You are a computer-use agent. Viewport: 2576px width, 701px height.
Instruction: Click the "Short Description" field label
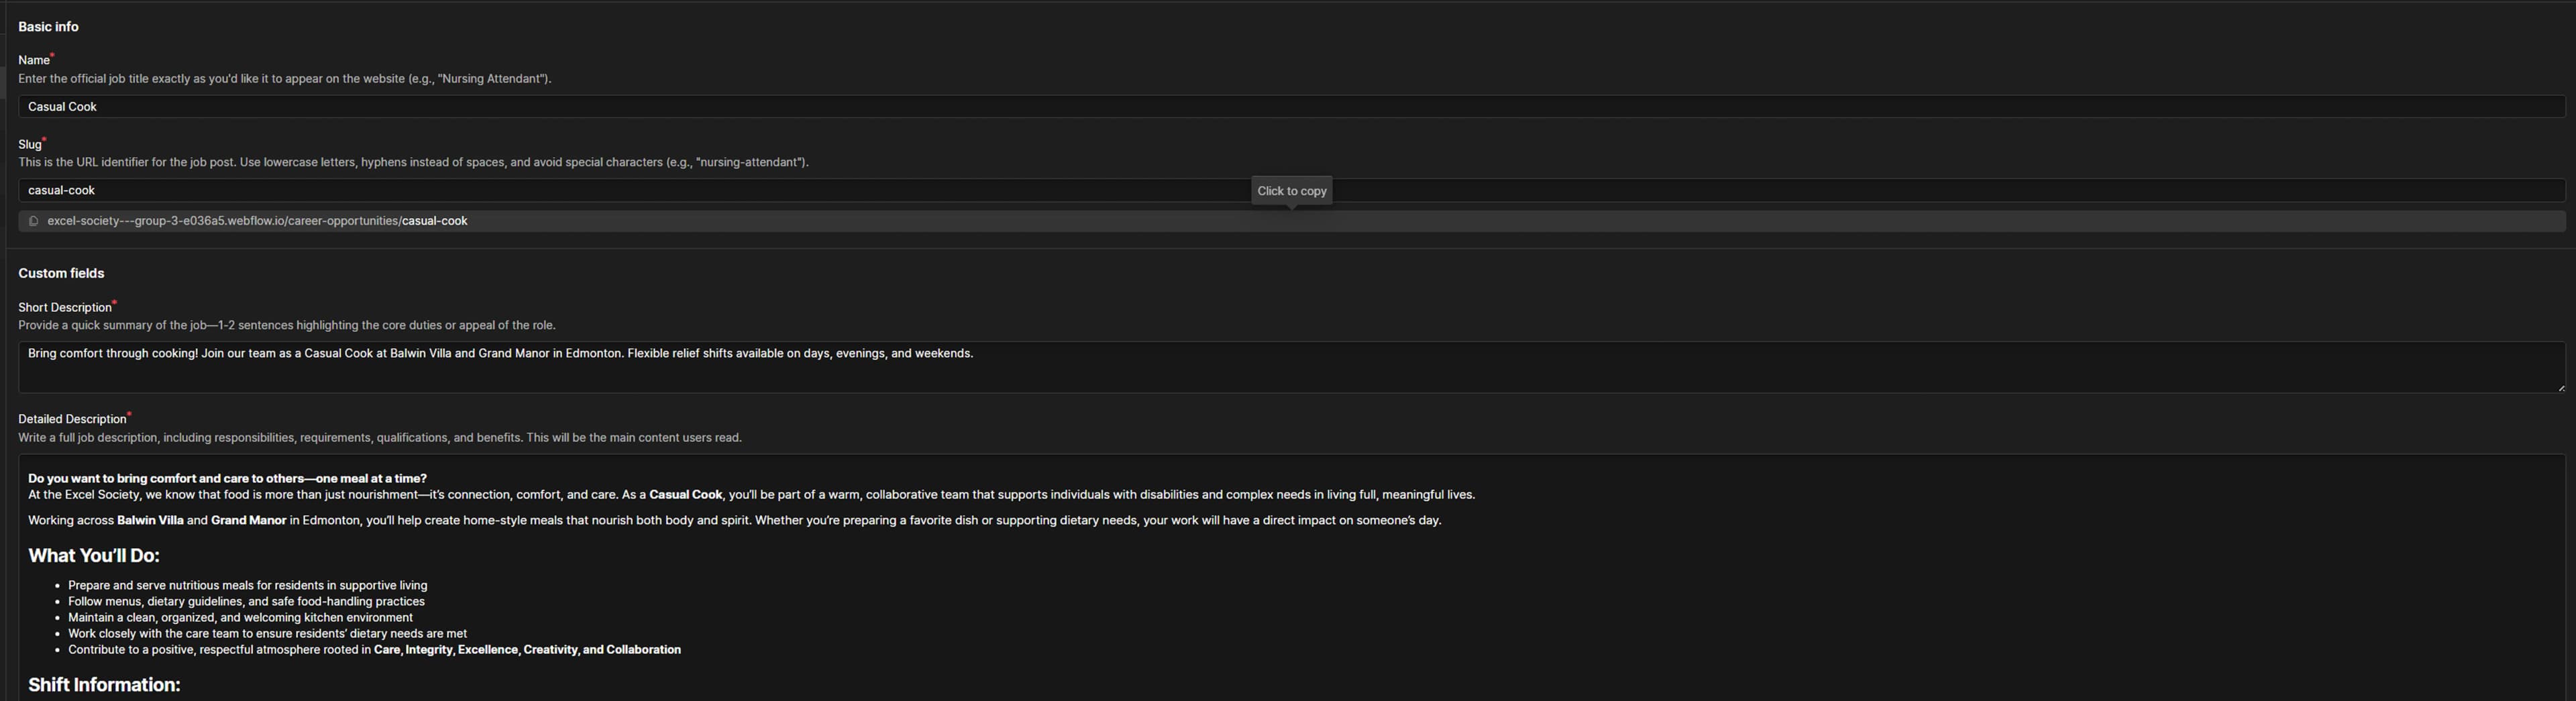(x=64, y=308)
